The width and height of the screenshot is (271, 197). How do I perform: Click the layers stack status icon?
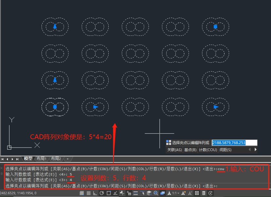click(149, 193)
